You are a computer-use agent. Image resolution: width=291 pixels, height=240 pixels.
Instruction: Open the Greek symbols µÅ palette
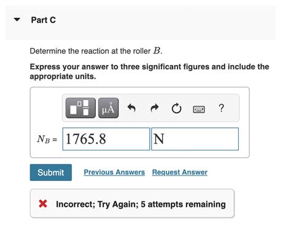[108, 108]
